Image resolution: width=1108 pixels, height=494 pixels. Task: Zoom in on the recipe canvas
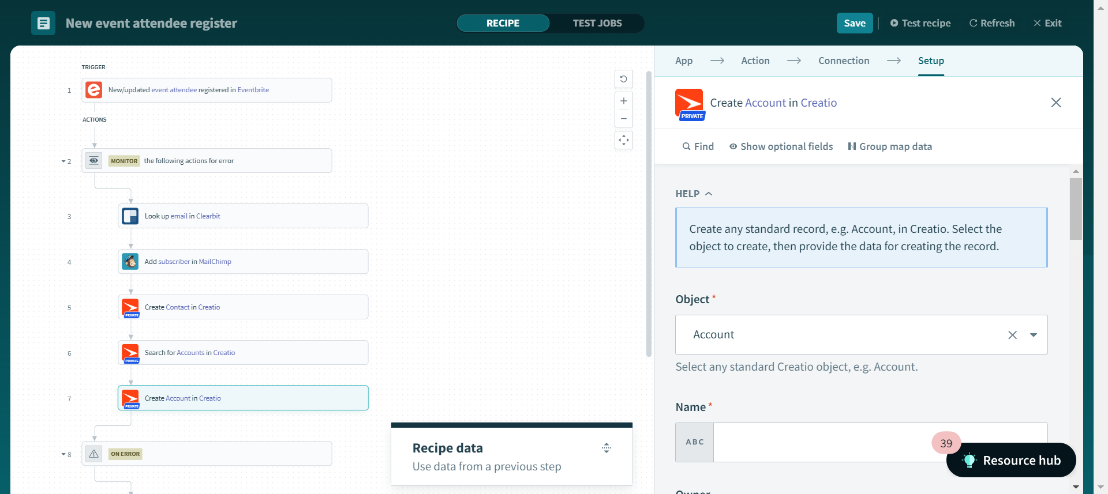click(624, 101)
